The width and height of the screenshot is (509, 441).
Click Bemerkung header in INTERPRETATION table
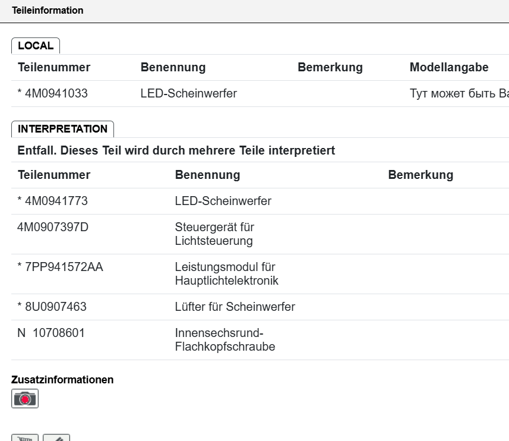(421, 175)
